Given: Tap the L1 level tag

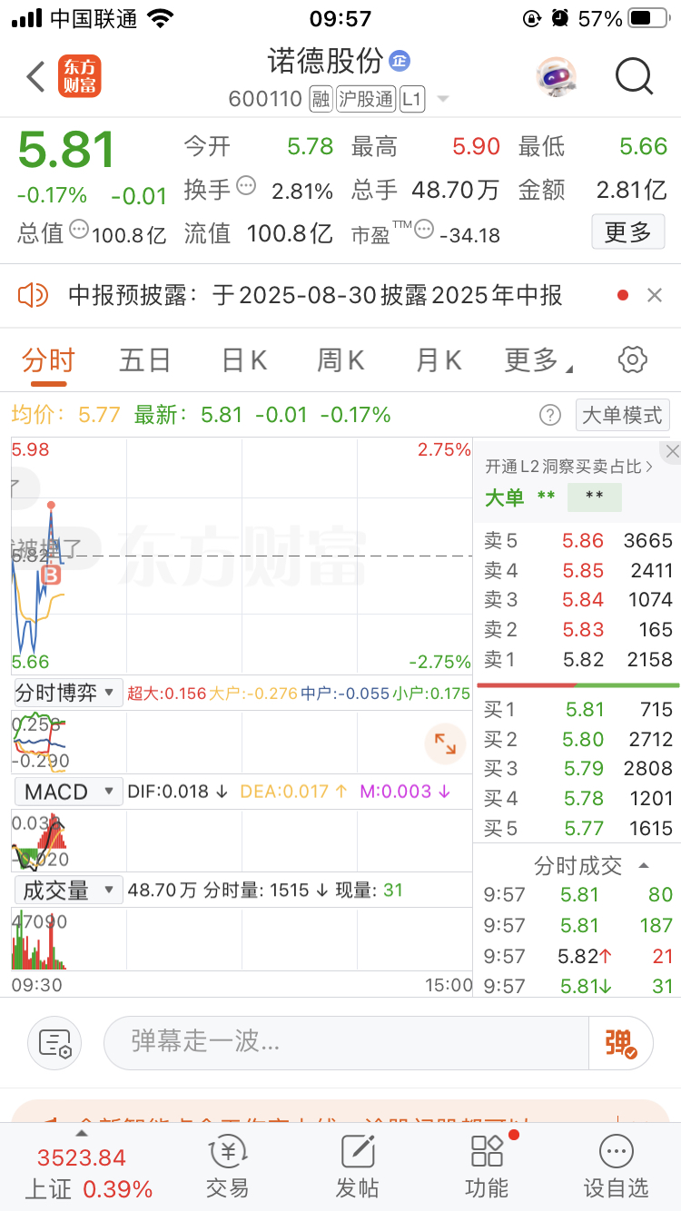Looking at the screenshot, I should click(412, 99).
